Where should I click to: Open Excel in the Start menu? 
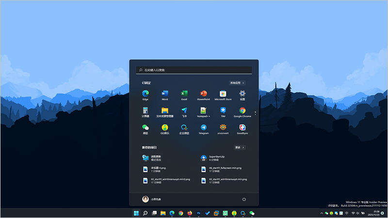pyautogui.click(x=184, y=94)
